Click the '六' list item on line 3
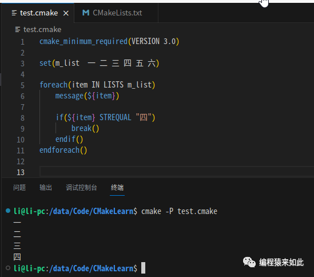Screen dimensions: 314x277 point(152,63)
